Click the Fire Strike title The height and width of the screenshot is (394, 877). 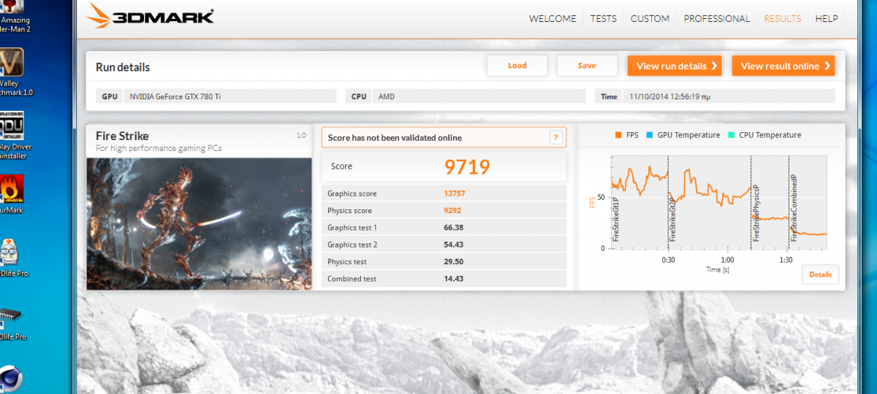(x=122, y=136)
